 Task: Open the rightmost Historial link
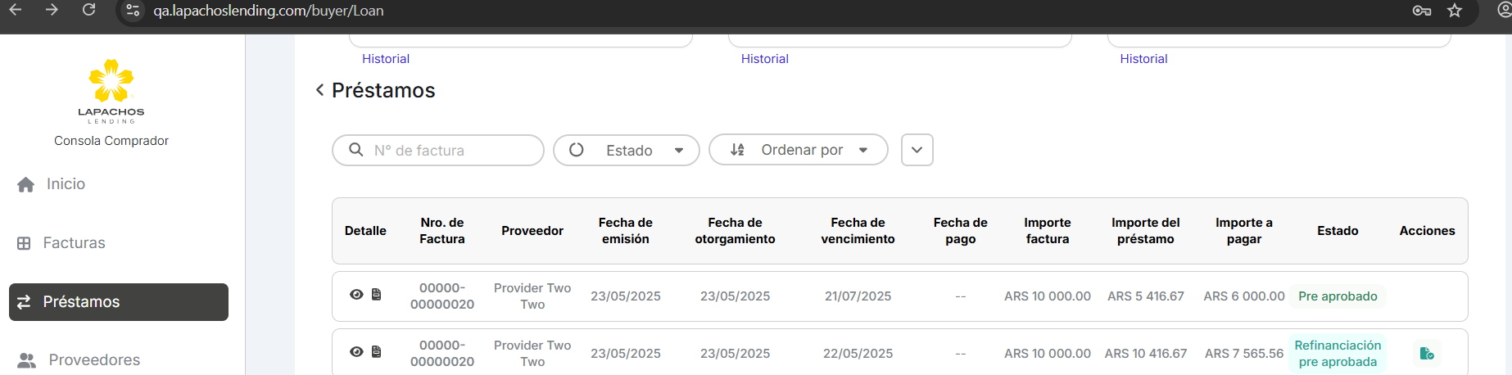1143,59
